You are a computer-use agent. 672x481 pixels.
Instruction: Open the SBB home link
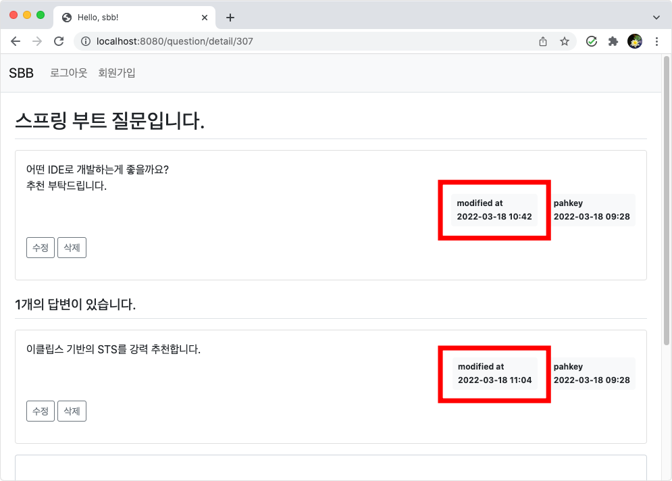click(22, 73)
